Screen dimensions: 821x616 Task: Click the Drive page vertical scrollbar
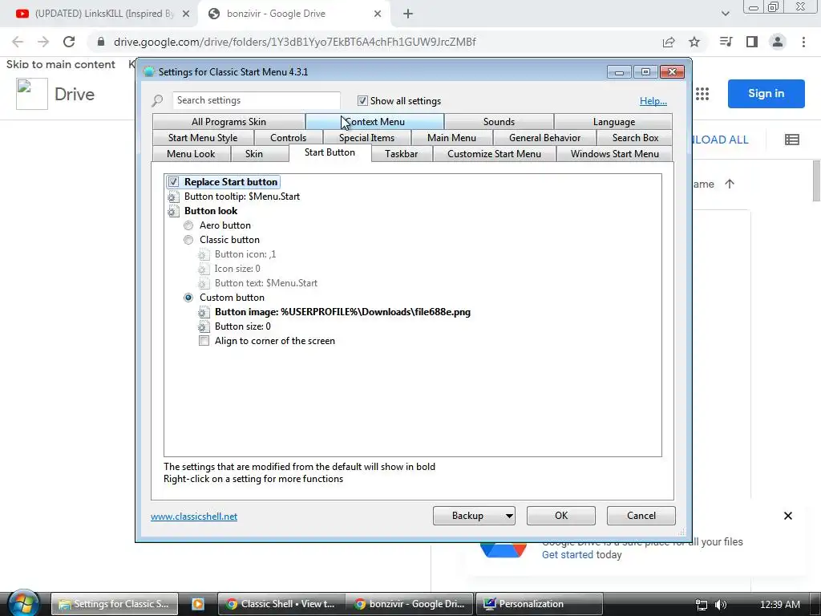click(x=816, y=181)
